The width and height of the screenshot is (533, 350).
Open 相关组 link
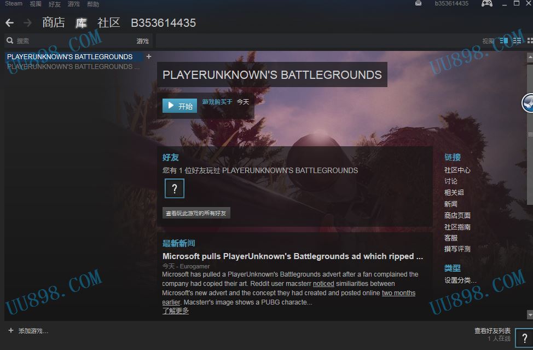454,192
